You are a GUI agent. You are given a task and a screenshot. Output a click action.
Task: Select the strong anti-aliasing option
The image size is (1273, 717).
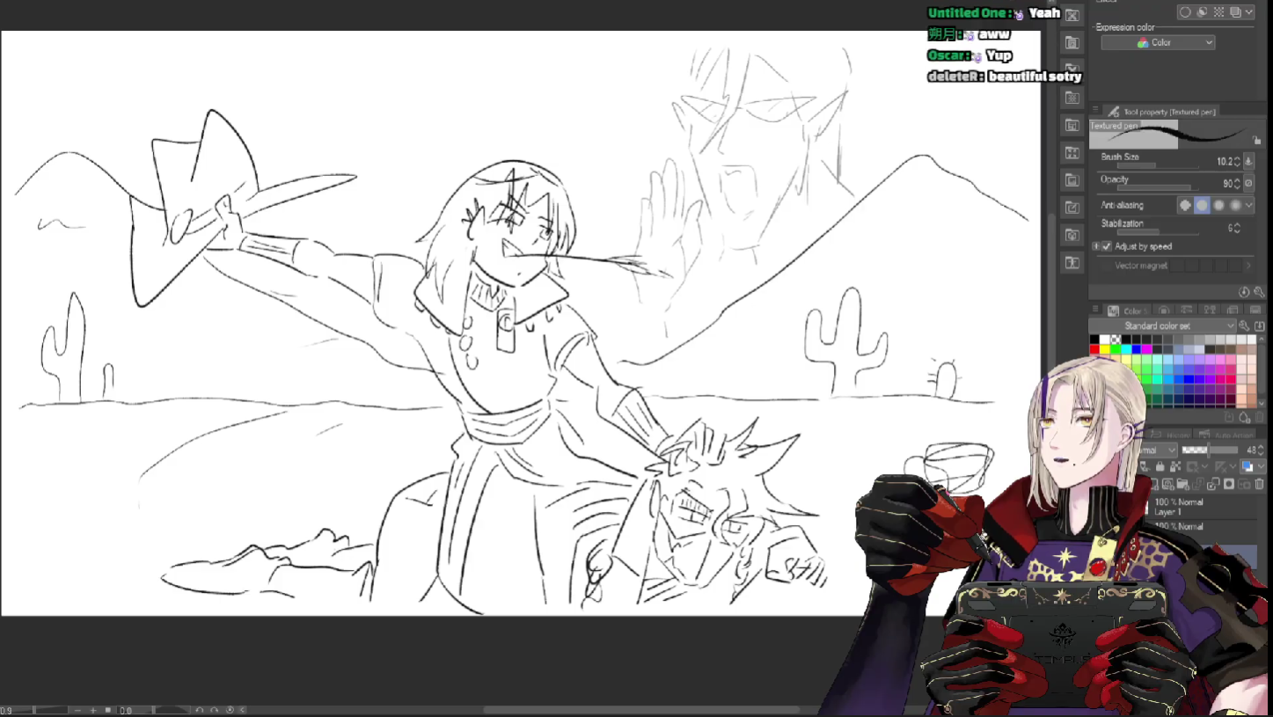tap(1235, 205)
